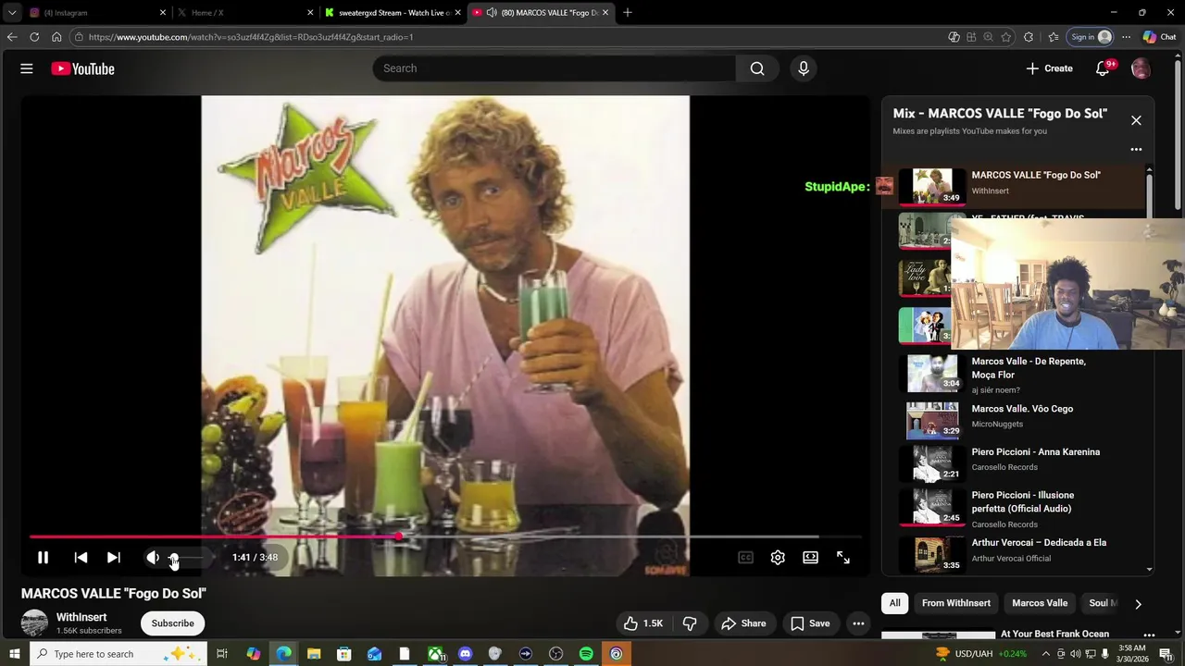1185x666 pixels.
Task: Play MARCOS VALLE "Fogo Do Sol" from the mix
Action: tap(1014, 186)
